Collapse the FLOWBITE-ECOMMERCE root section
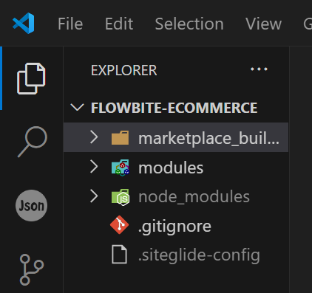The height and width of the screenshot is (293, 312). [x=77, y=107]
